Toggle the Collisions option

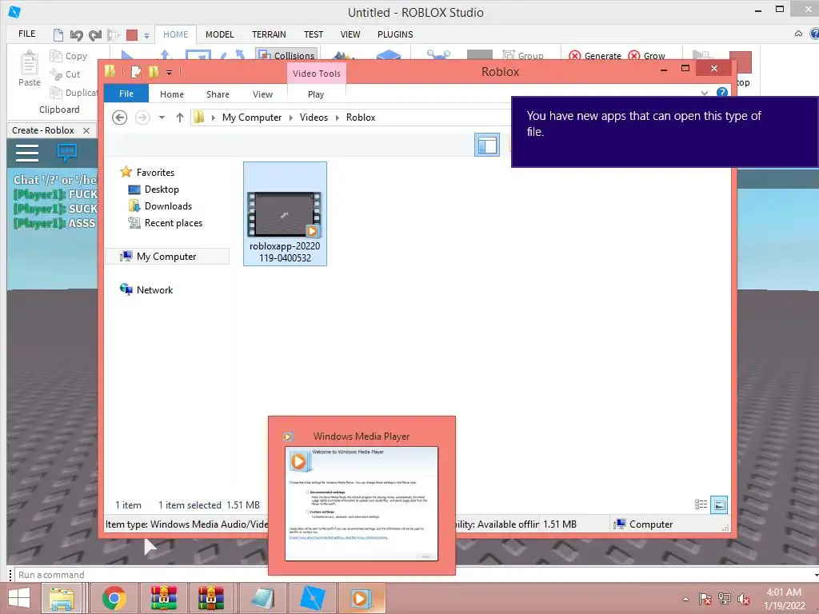286,55
